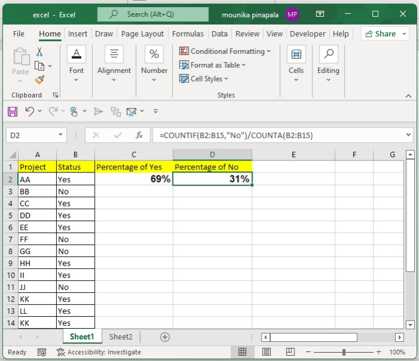The width and height of the screenshot is (419, 361).
Task: Click the zoom in plus button
Action: pos(379,352)
